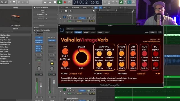180x101 pixels.
Task: Open the Experimental folder in Library
Action: [15, 64]
